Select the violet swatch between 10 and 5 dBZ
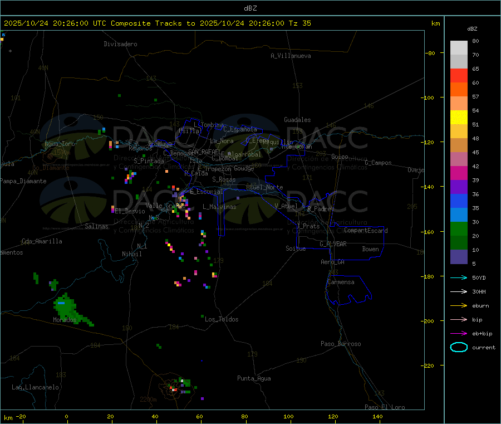501x424 pixels. [459, 257]
